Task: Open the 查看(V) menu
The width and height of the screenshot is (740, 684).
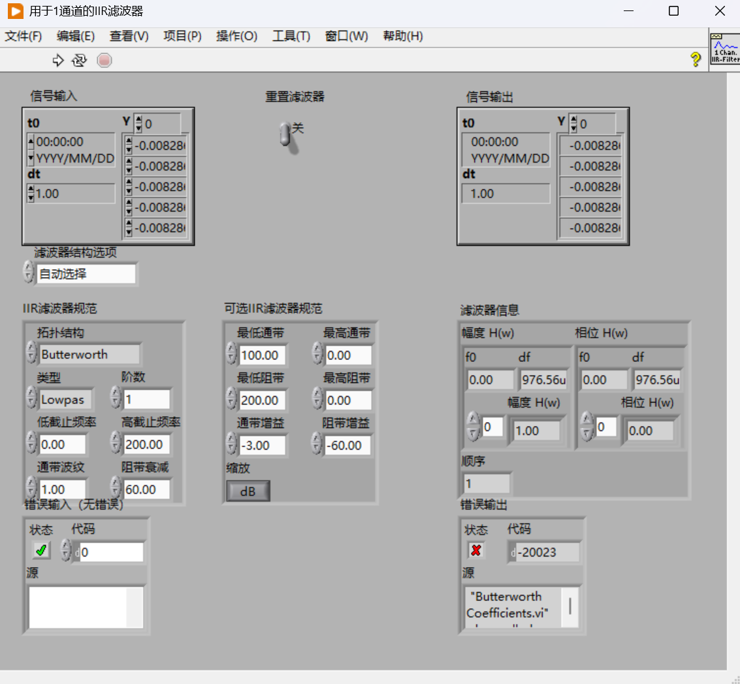Action: coord(129,37)
